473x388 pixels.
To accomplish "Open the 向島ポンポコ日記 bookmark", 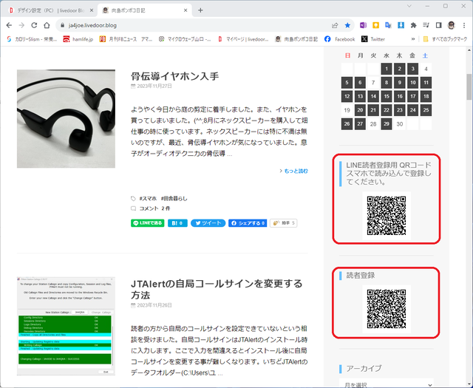I will (296, 39).
